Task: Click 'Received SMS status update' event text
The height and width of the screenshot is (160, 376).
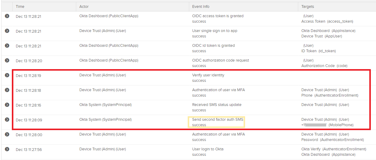Action: [x=217, y=105]
